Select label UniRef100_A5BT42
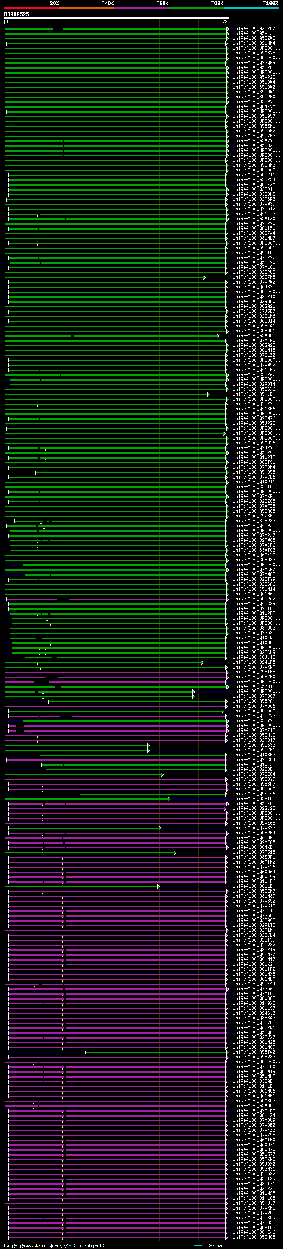This screenshot has height=1249, width=283. (x=254, y=1052)
